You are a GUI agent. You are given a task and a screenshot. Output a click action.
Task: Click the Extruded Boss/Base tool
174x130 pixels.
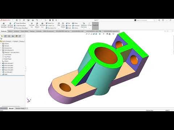pos(4,25)
